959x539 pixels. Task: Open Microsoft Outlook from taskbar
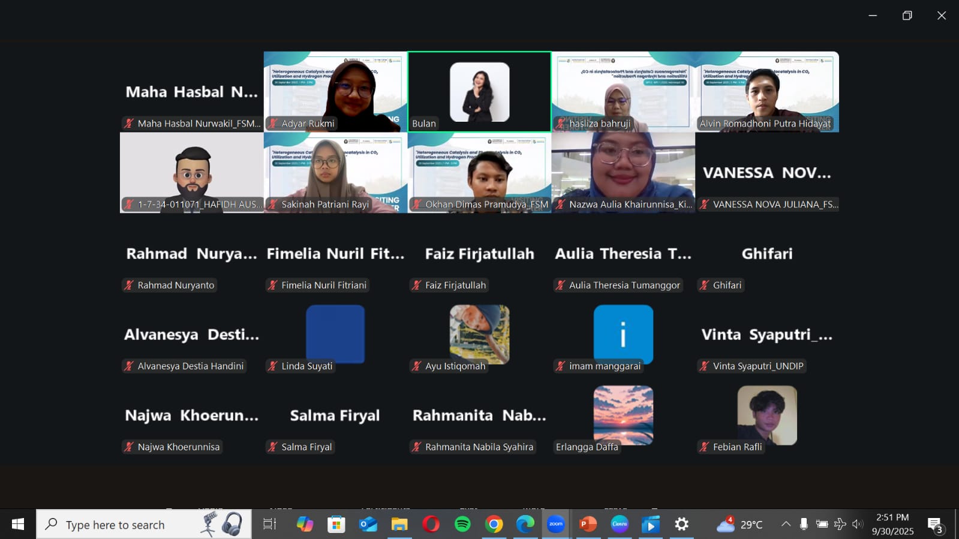coord(368,525)
